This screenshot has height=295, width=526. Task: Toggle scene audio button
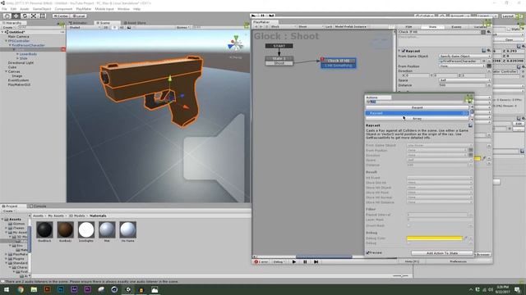pos(122,27)
